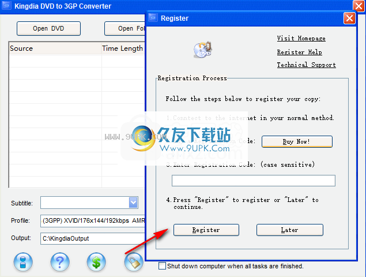Click the Source column header
The height and width of the screenshot is (277, 366).
tap(55, 48)
